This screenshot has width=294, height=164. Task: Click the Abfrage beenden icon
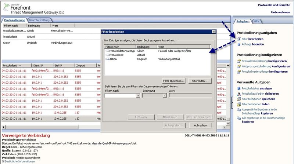pyautogui.click(x=239, y=44)
